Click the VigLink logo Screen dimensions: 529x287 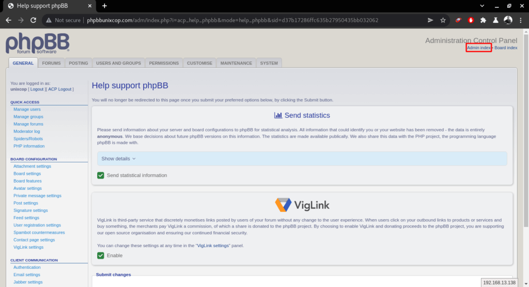pos(302,205)
